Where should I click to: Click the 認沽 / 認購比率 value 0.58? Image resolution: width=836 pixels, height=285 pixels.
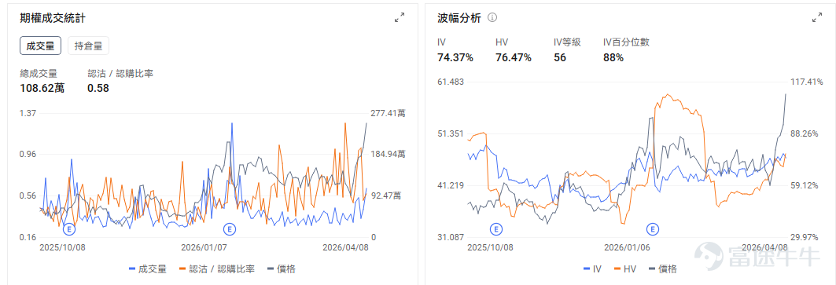[98, 89]
